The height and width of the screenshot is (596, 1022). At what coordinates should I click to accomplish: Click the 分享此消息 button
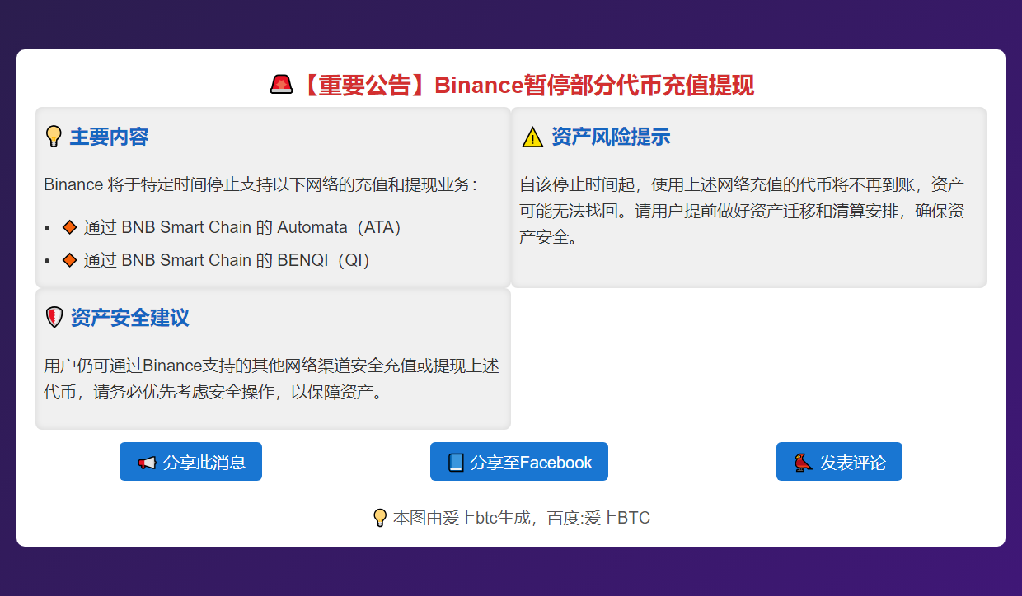click(190, 461)
